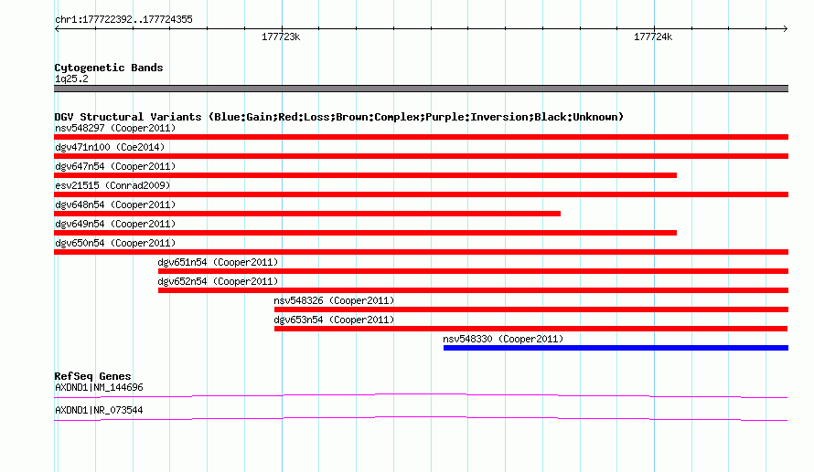The image size is (814, 472).
Task: Select the red dgv648n54 variant bar
Action: click(307, 214)
